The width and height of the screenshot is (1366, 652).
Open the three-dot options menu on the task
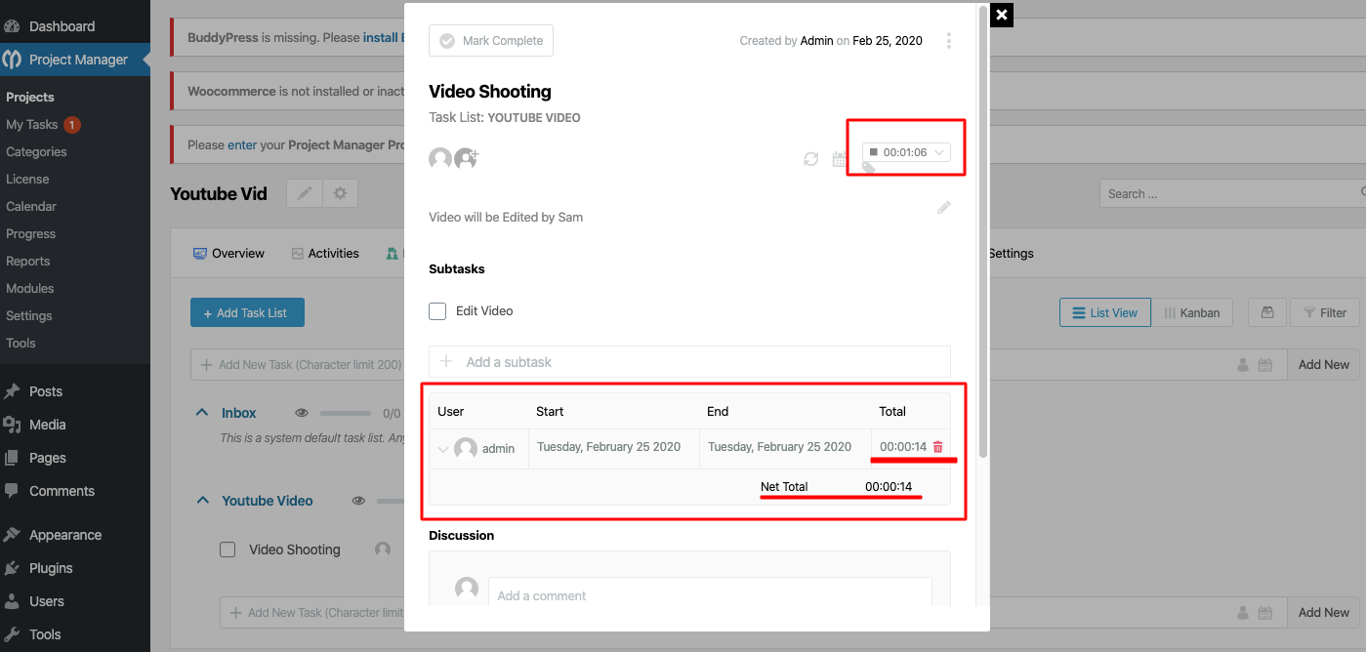tap(948, 40)
